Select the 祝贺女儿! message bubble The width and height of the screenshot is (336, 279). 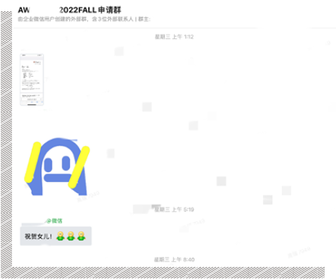(x=56, y=236)
